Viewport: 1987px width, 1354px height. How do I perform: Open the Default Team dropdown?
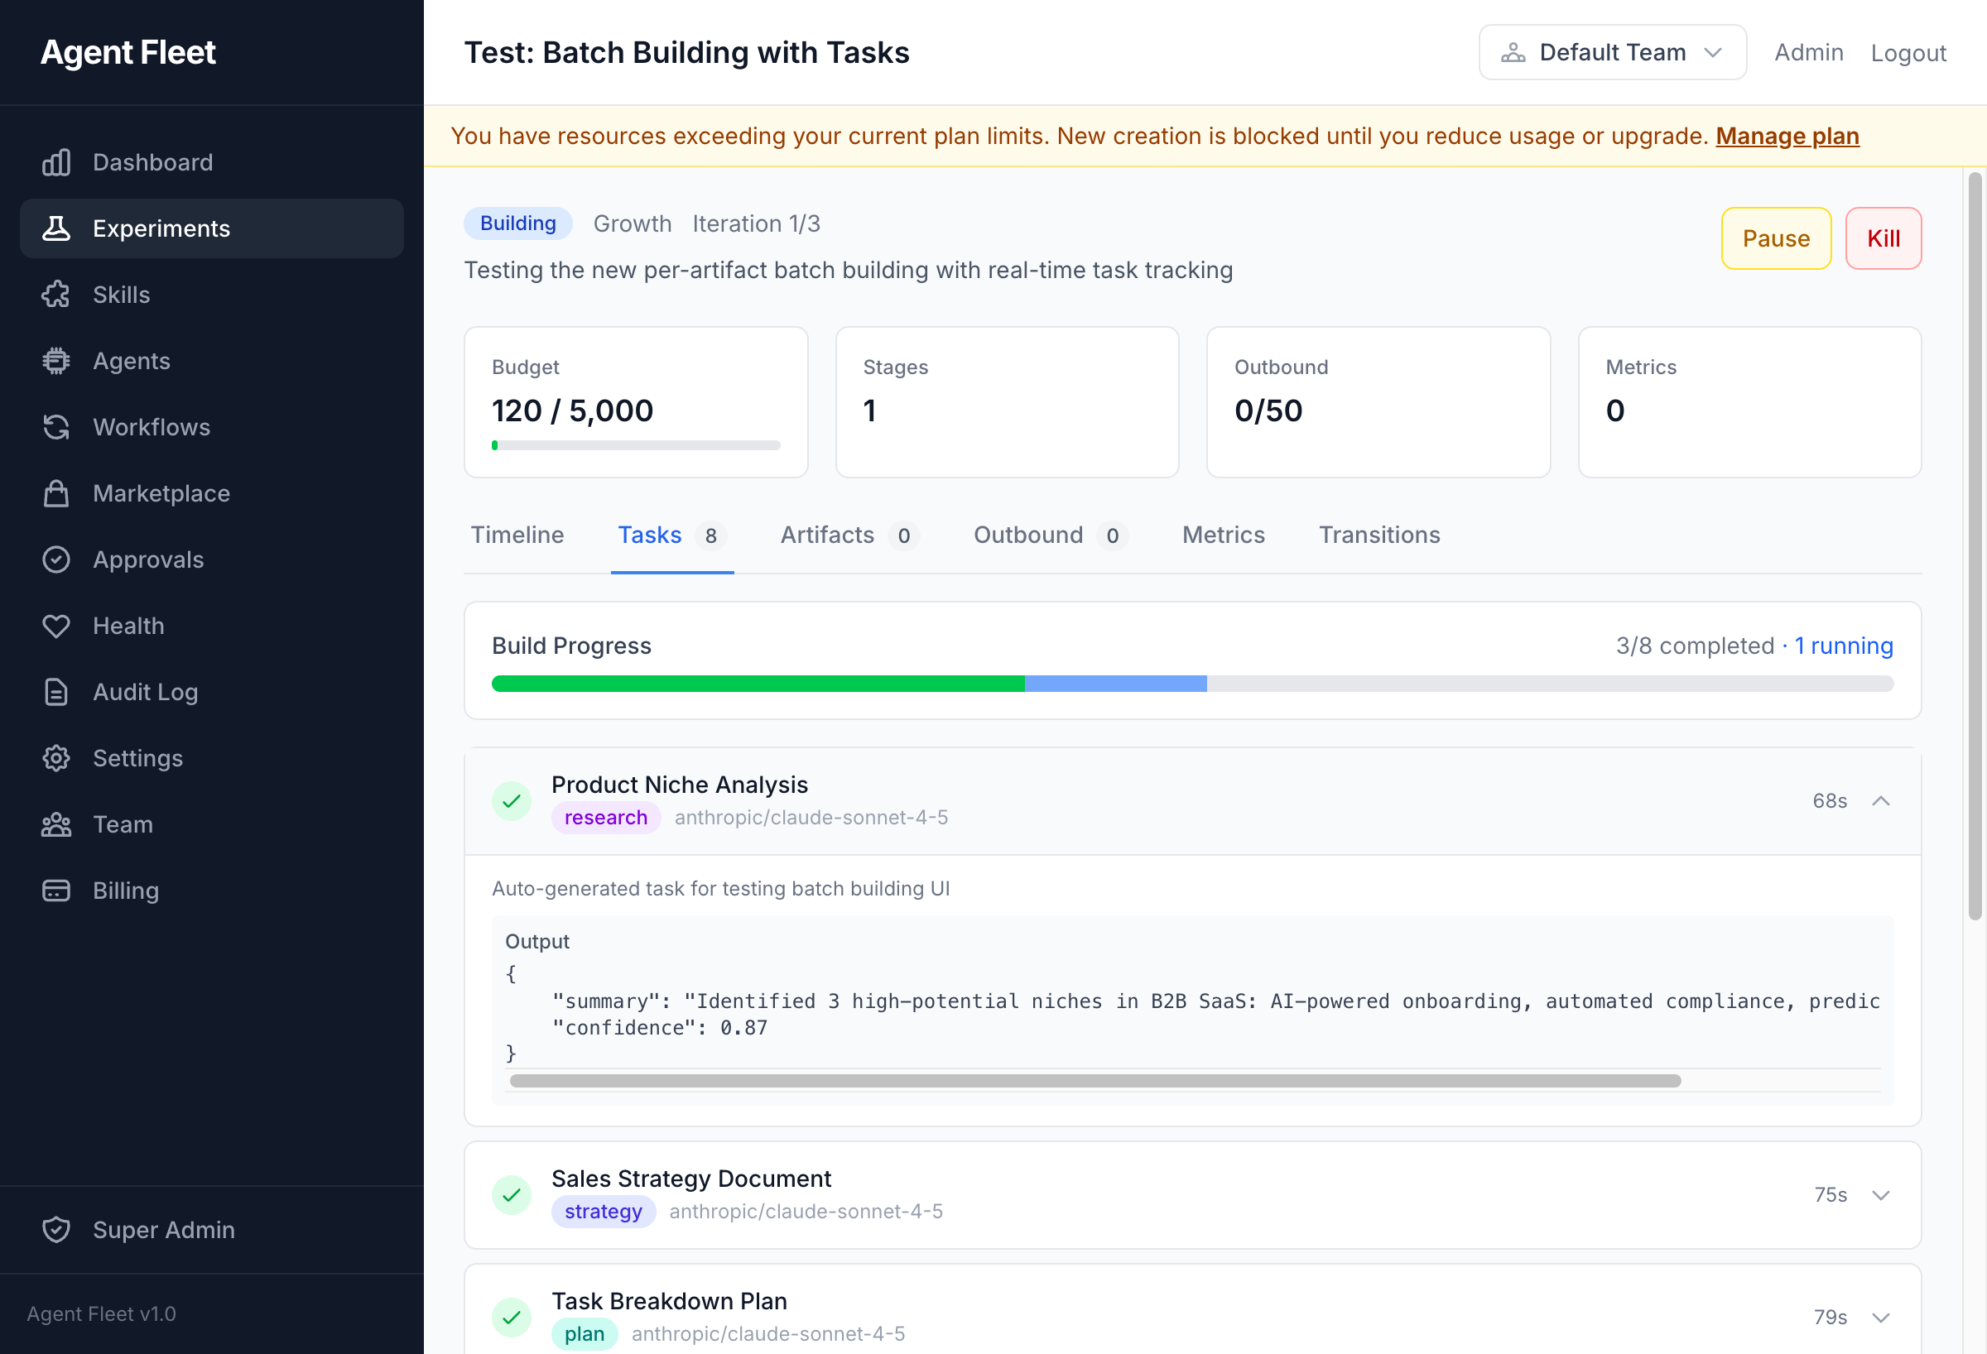coord(1613,52)
